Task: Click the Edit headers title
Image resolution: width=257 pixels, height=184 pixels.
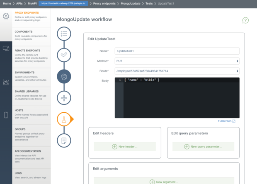Action: coord(103,133)
